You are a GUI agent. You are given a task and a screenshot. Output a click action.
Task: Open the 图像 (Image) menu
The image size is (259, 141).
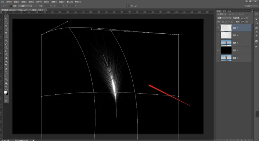click(x=24, y=2)
